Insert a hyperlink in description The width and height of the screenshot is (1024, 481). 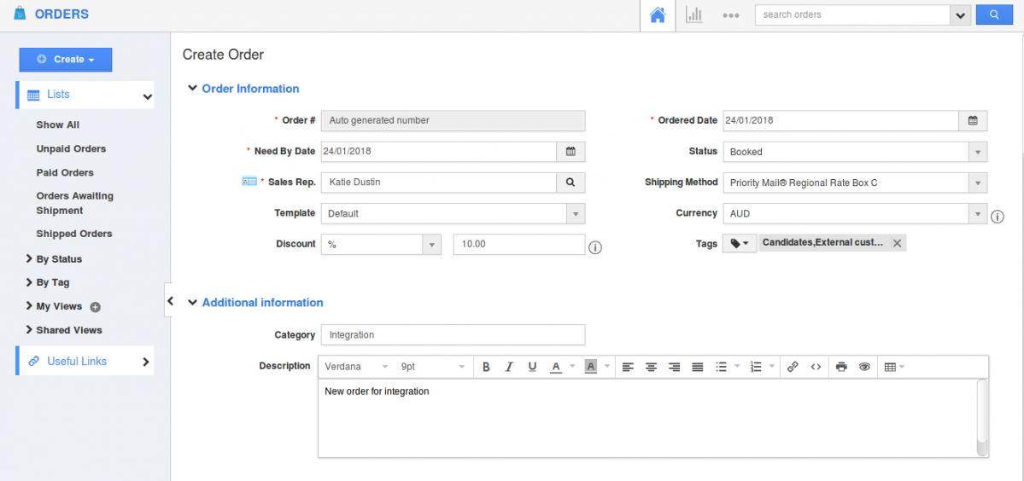[793, 367]
